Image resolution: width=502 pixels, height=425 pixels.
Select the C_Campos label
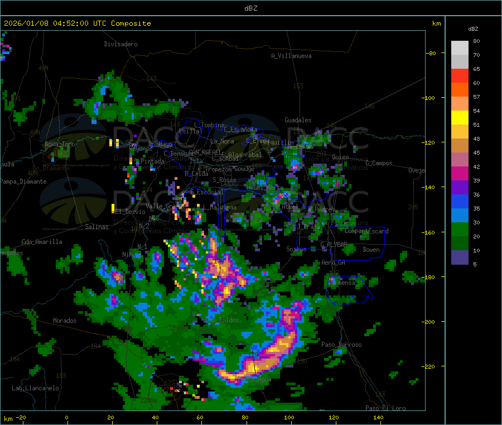click(x=379, y=163)
